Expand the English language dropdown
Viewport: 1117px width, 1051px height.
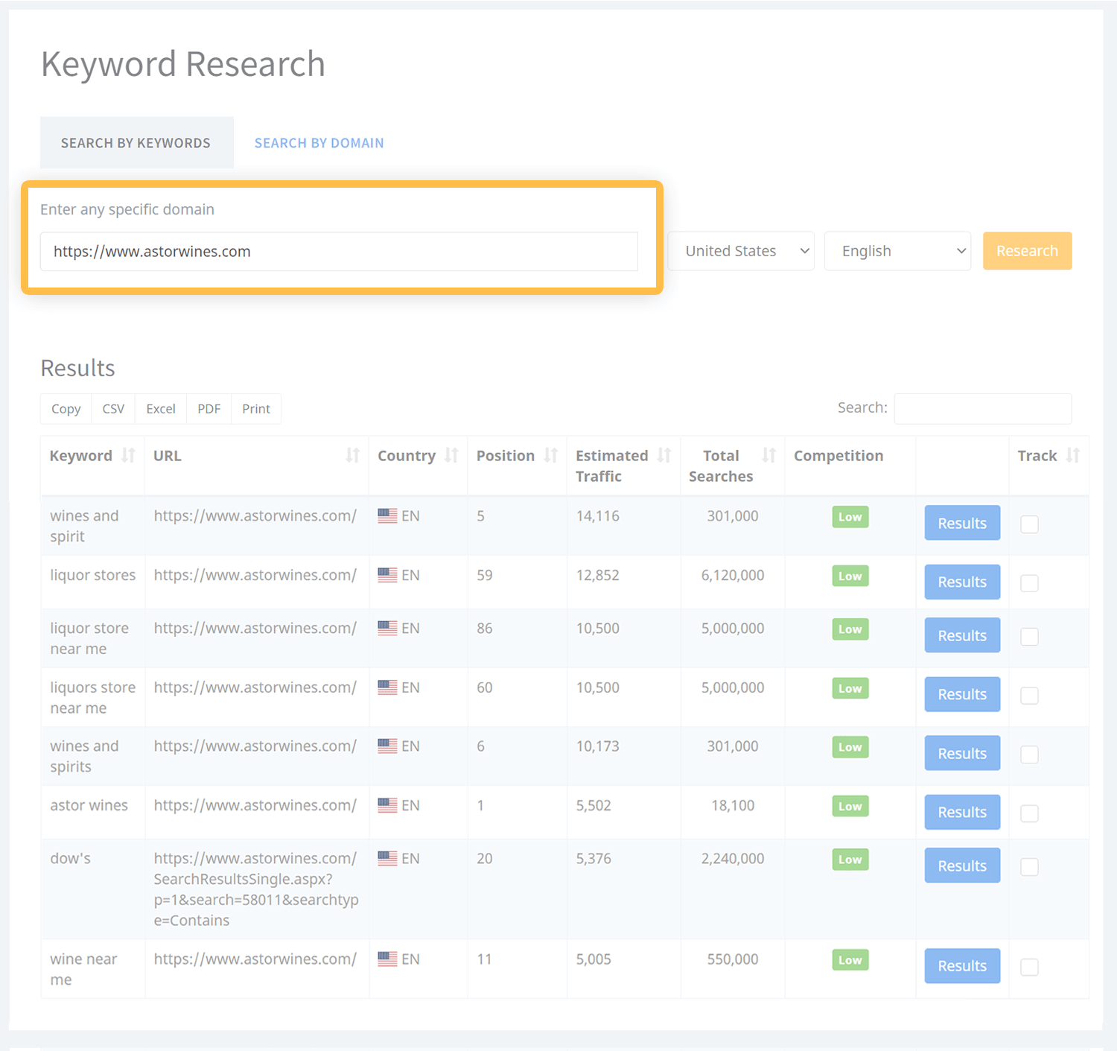click(x=897, y=251)
